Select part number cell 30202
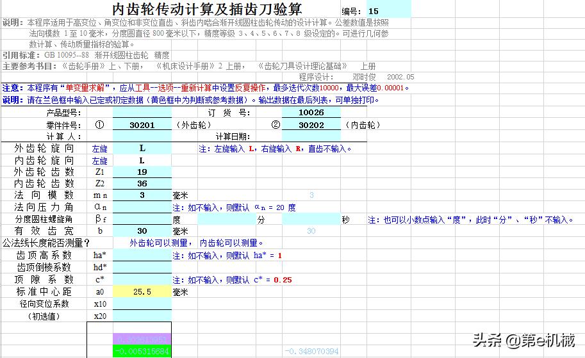Viewport: 585px width, 358px height. point(311,125)
